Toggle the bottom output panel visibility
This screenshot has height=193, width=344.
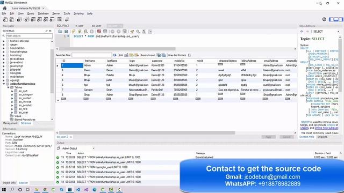coord(336,19)
